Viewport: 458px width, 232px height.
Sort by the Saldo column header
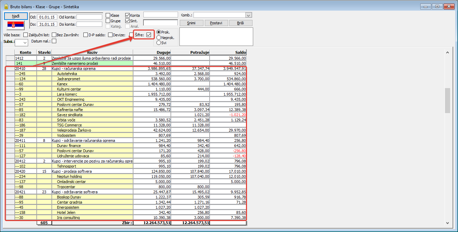[228, 52]
